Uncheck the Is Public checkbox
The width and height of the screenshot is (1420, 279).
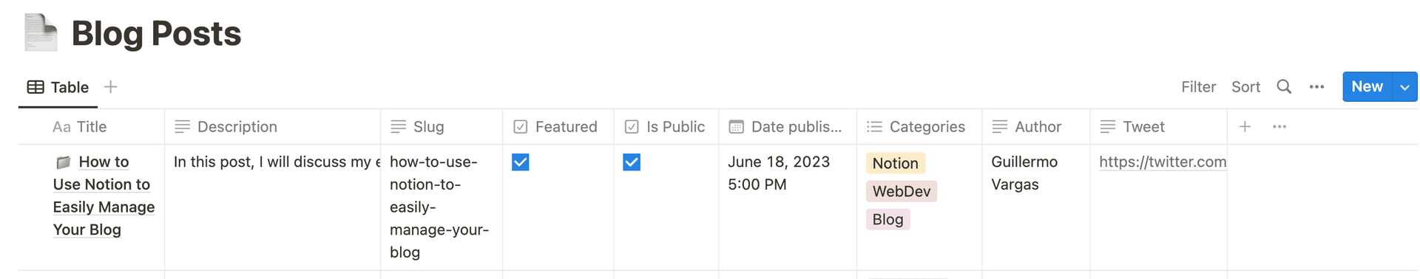632,162
